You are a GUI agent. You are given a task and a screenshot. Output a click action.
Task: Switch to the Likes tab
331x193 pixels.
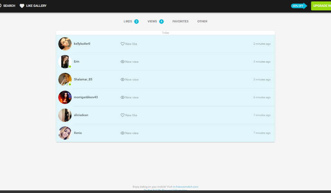128,21
